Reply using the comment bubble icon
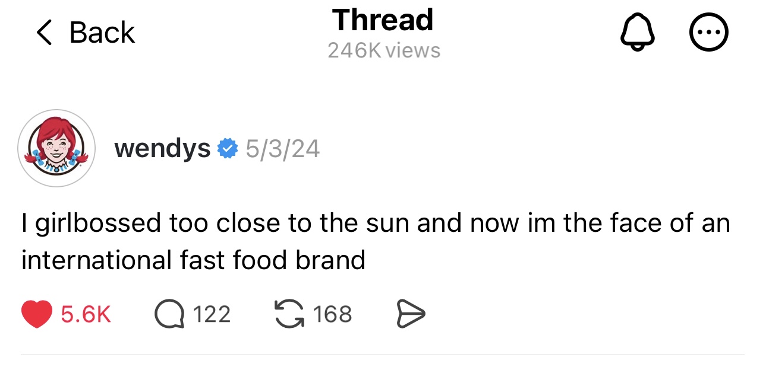Image resolution: width=766 pixels, height=367 pixels. coord(169,314)
